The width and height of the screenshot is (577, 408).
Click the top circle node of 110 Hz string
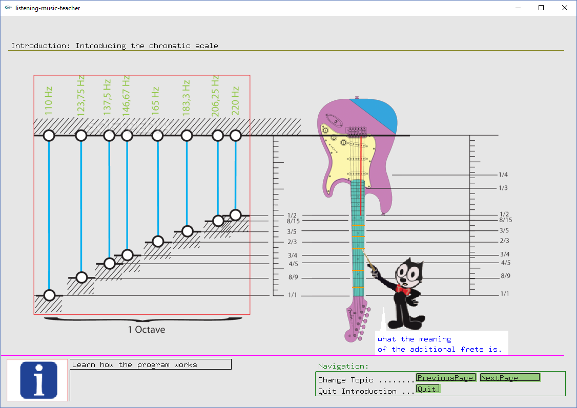[x=49, y=136]
